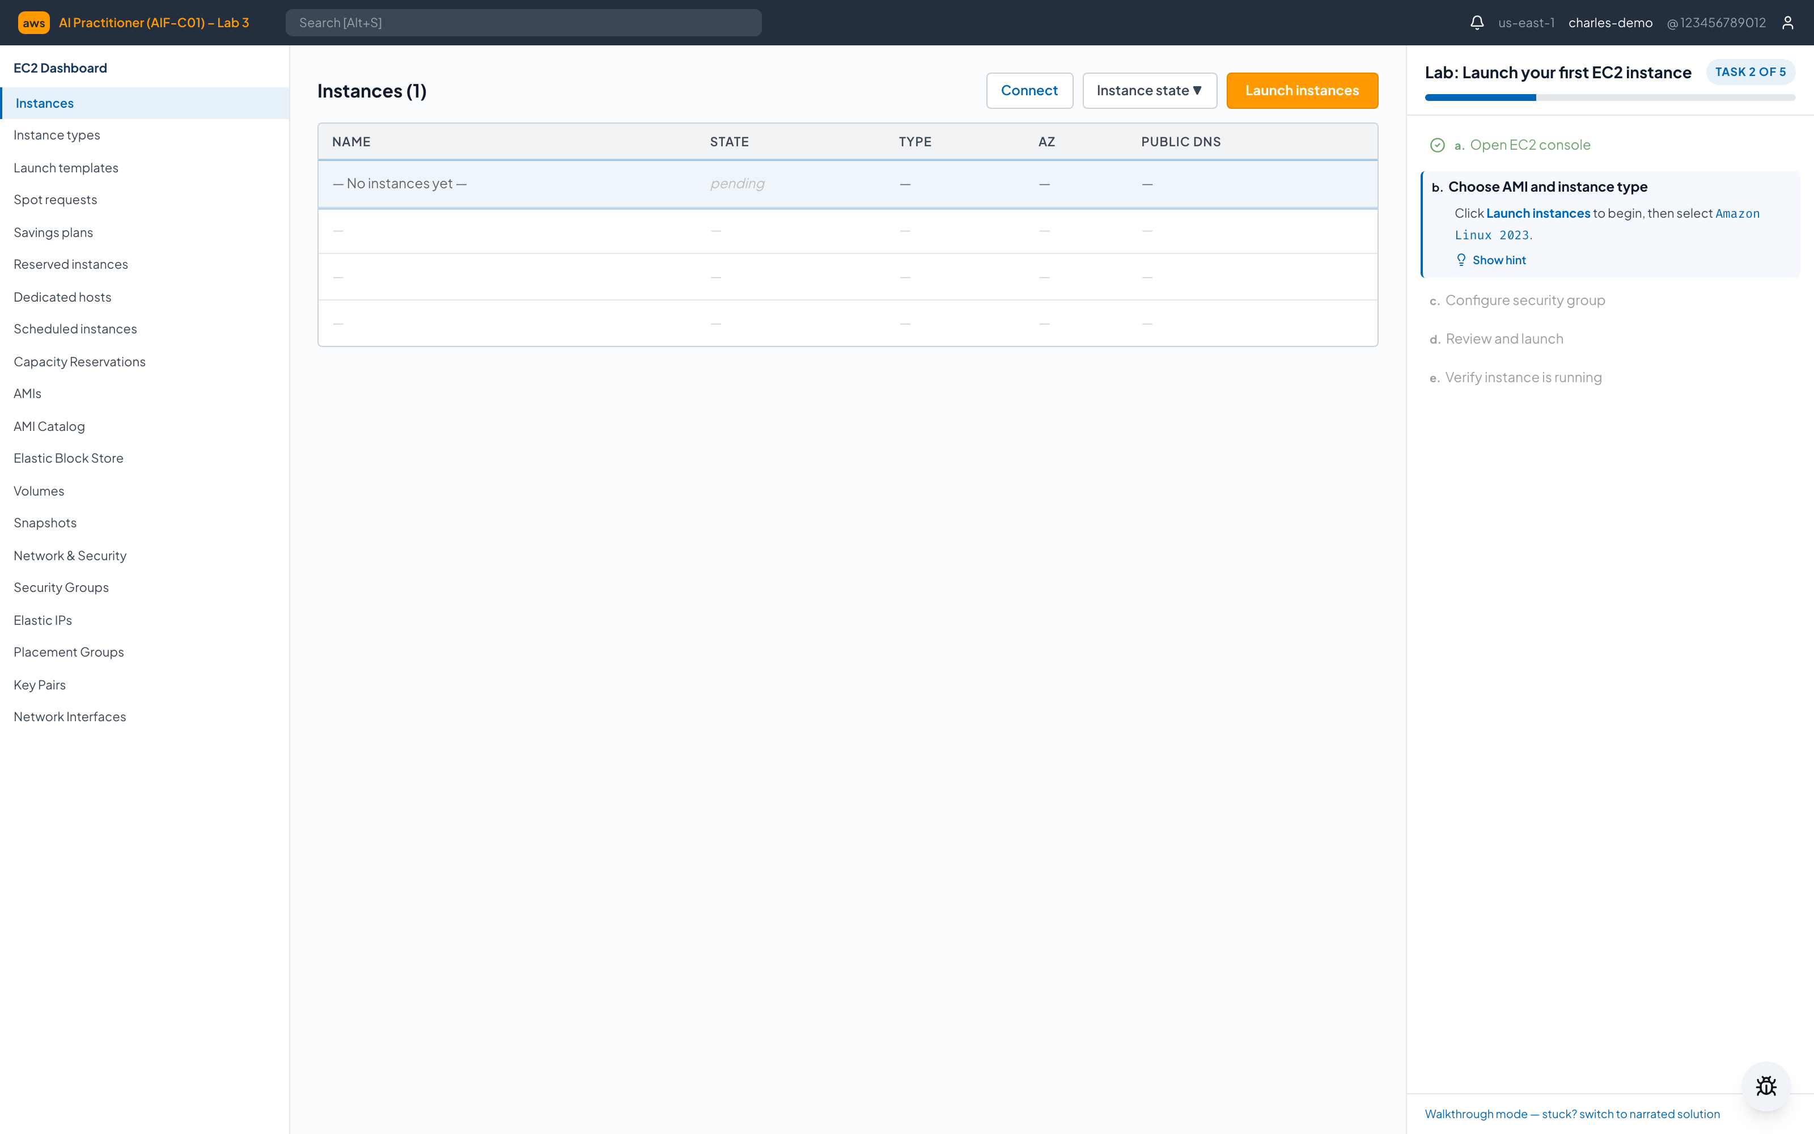Click the lab progress bar
This screenshot has width=1814, height=1134.
pos(1610,98)
